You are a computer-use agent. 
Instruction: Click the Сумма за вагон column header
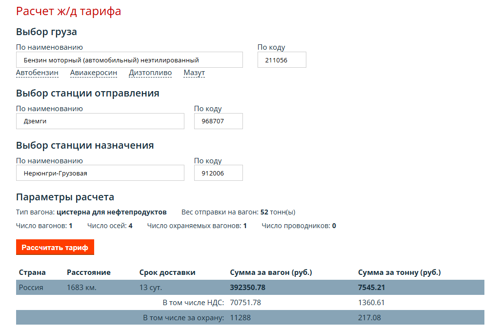pos(271,272)
